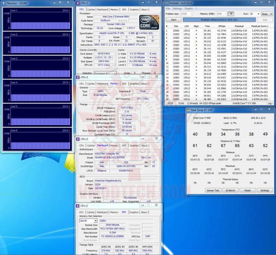Click the top CPU-Z window icon
Screen dimensions: 276x255
click(x=78, y=3)
